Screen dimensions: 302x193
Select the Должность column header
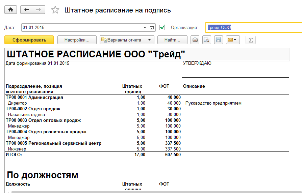(x=18, y=184)
